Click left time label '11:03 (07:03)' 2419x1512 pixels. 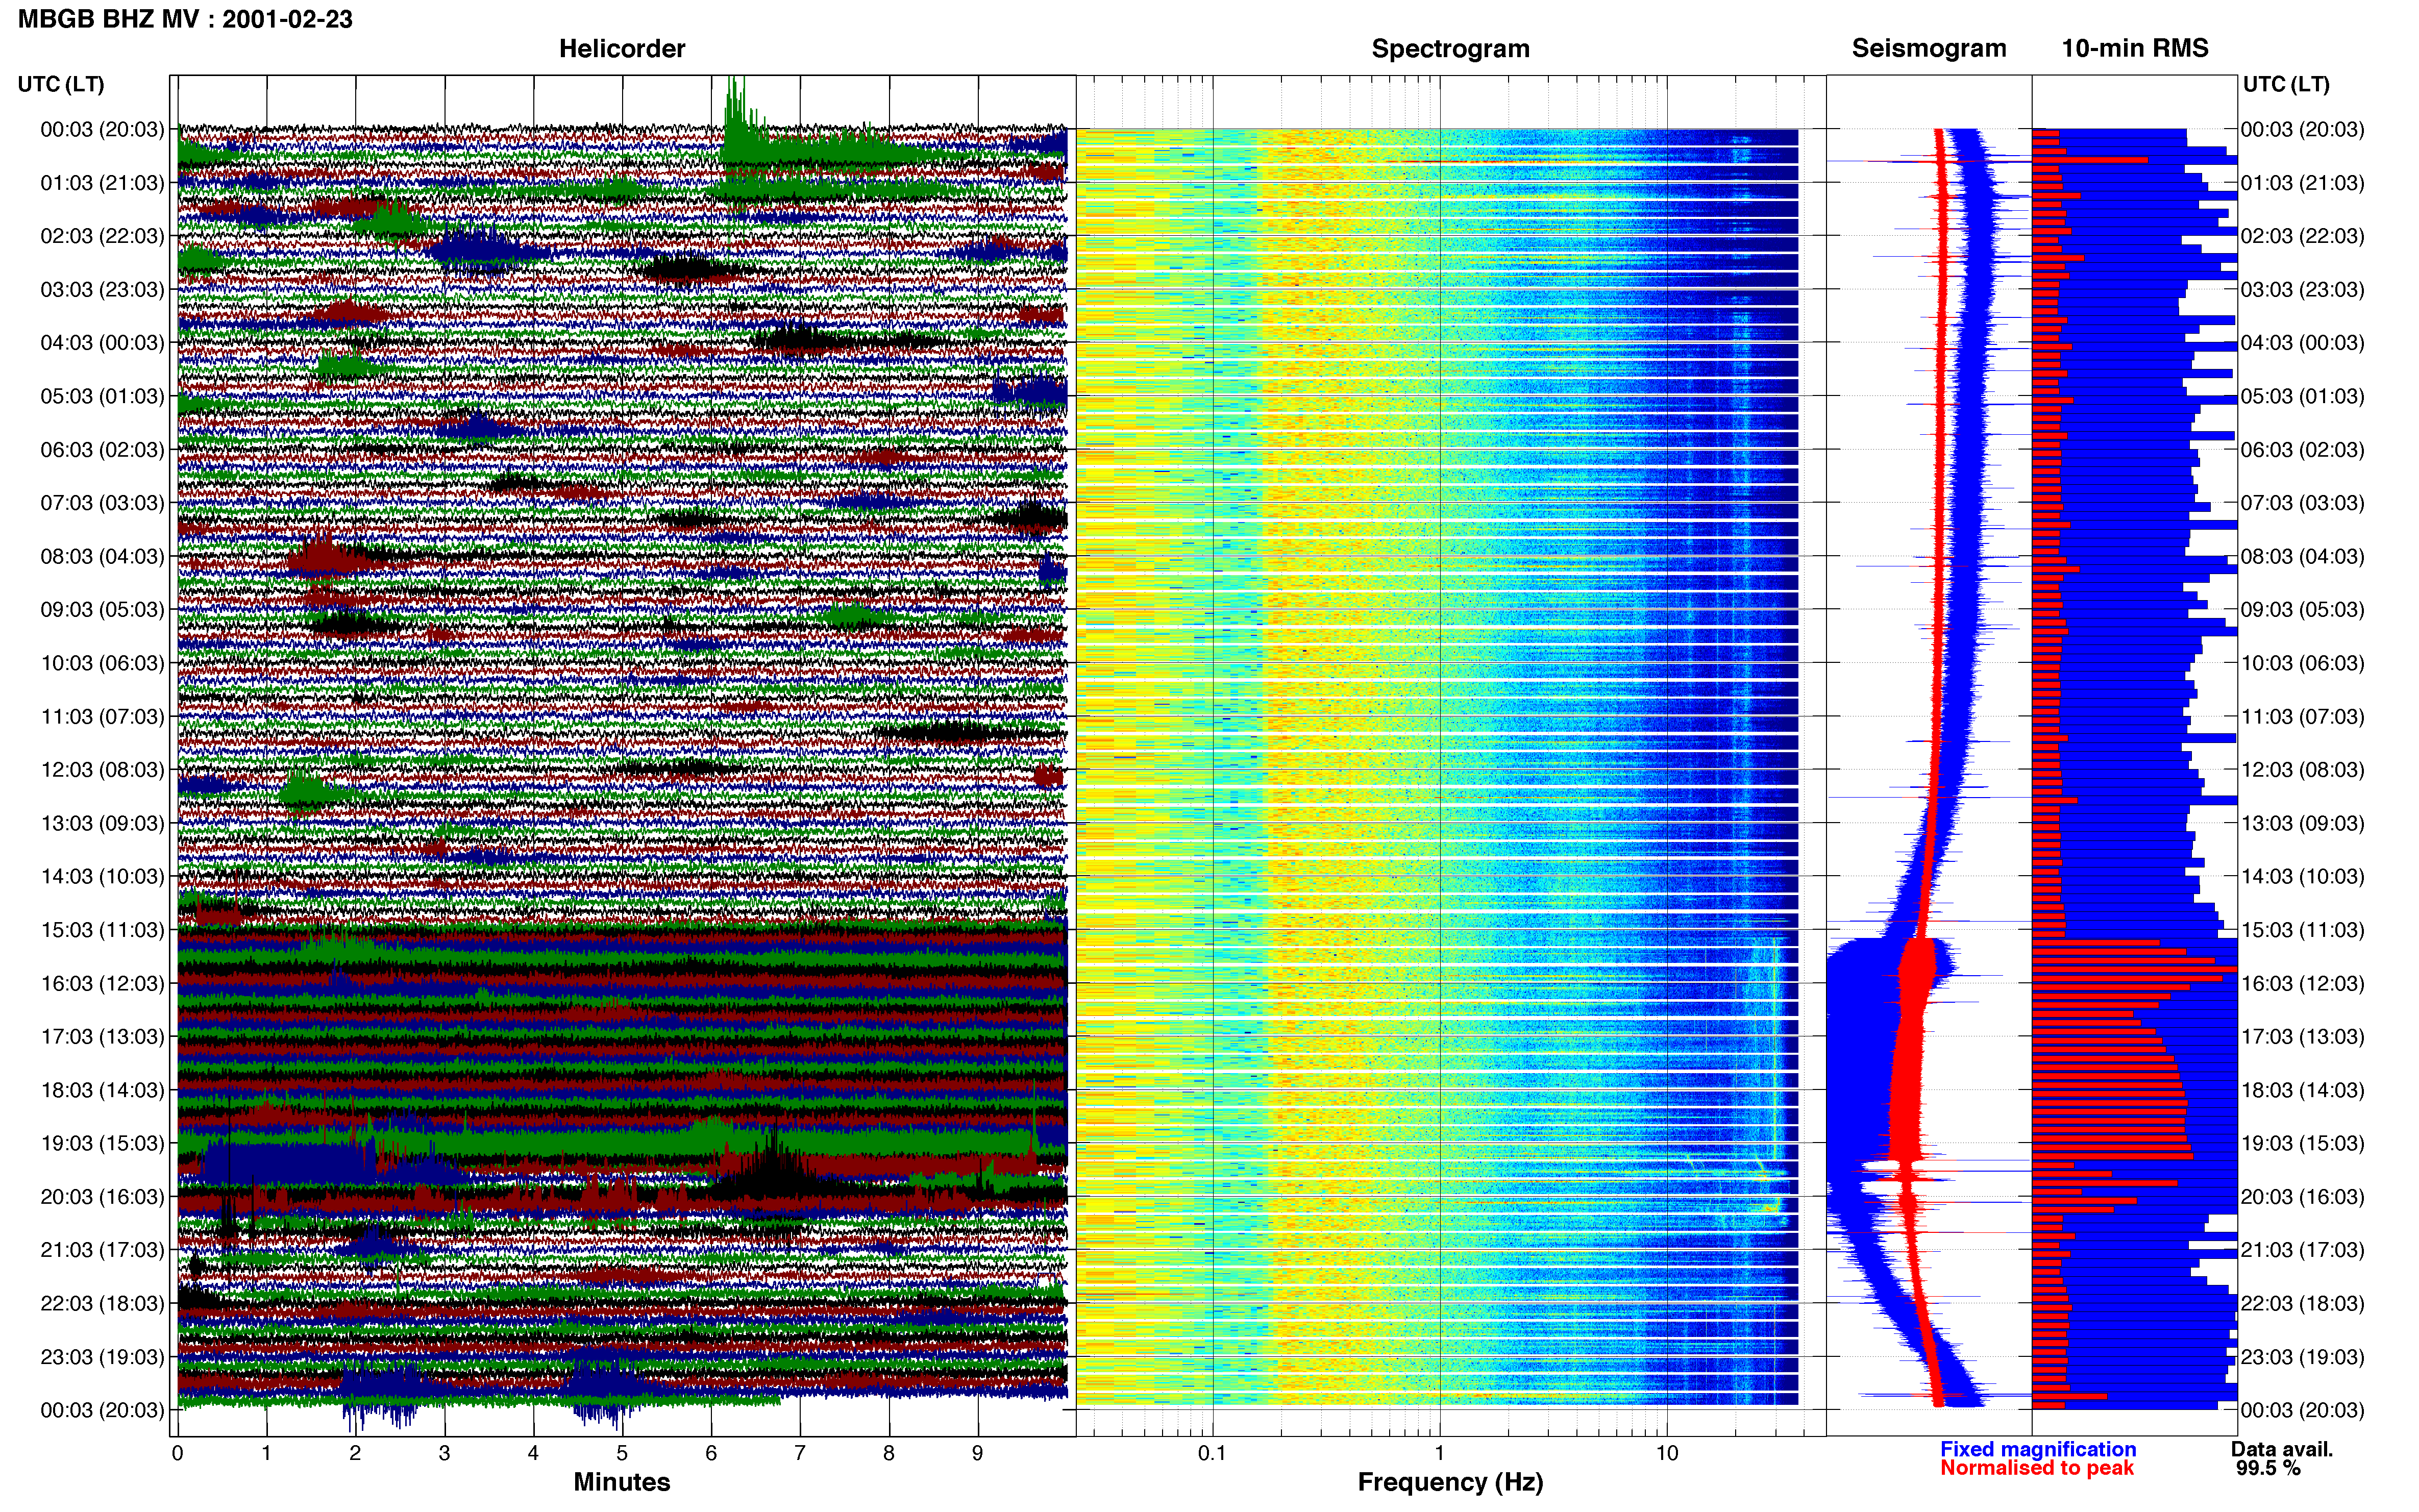(x=102, y=717)
